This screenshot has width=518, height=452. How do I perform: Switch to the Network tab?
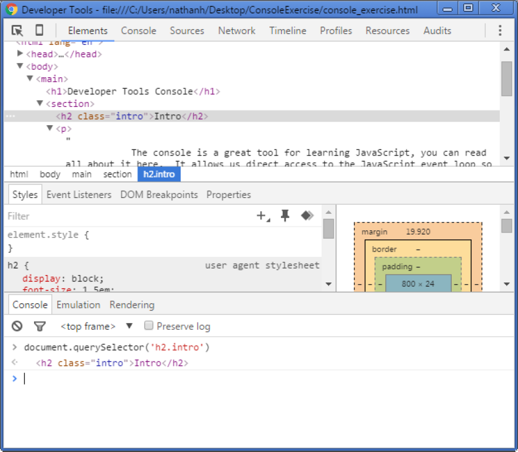pyautogui.click(x=237, y=31)
